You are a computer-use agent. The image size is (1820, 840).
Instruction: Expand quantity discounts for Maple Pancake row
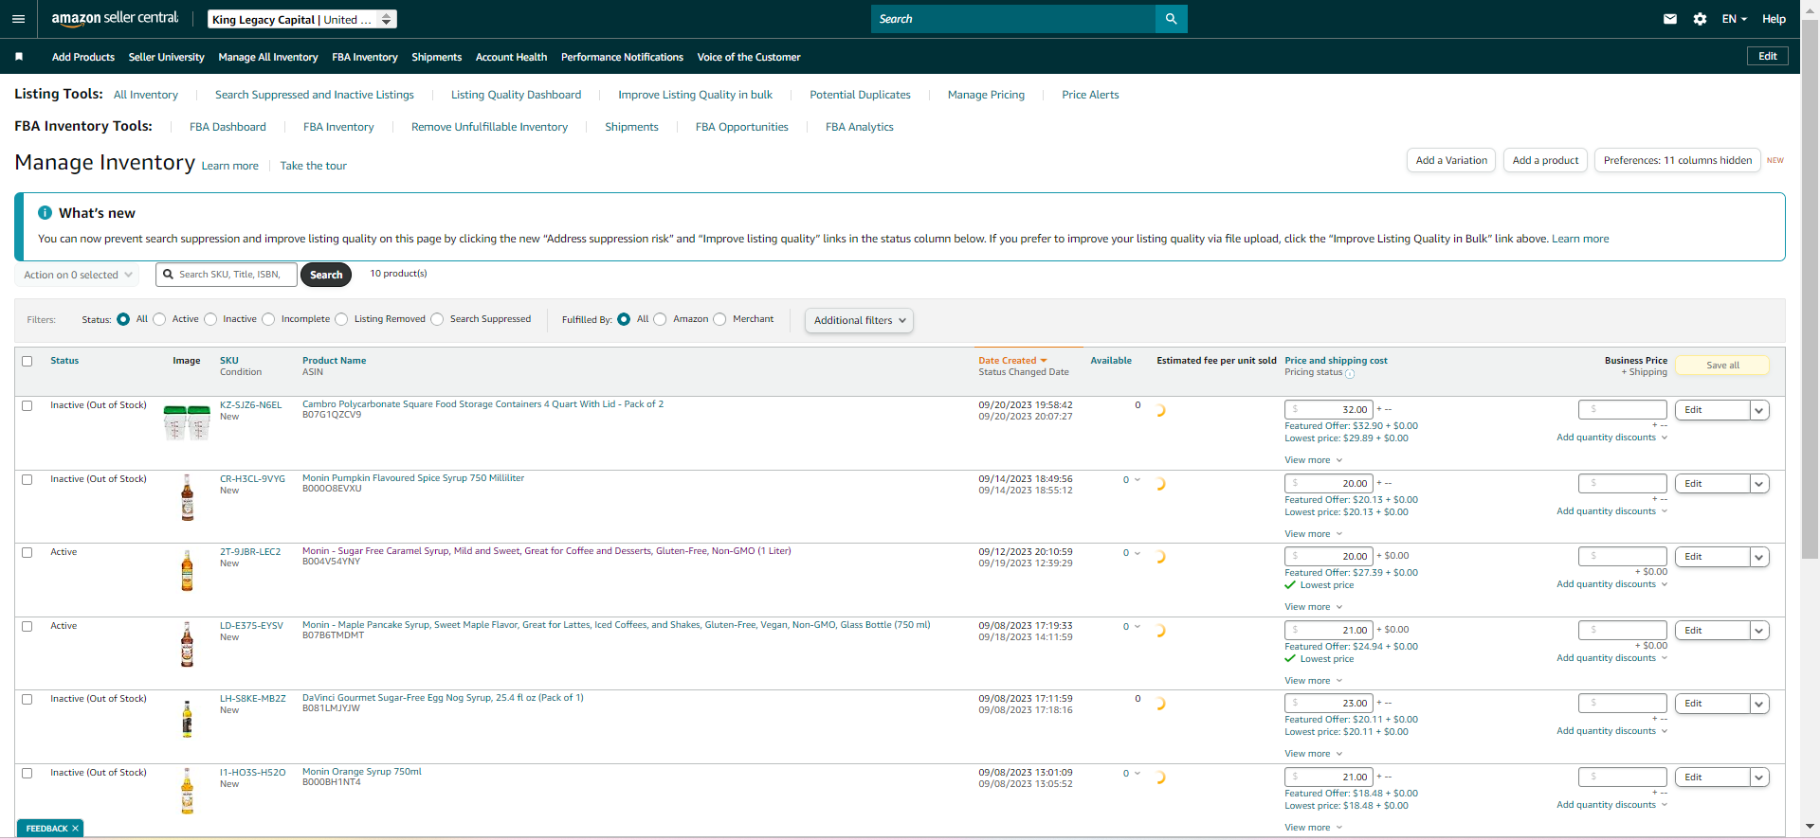(1611, 658)
